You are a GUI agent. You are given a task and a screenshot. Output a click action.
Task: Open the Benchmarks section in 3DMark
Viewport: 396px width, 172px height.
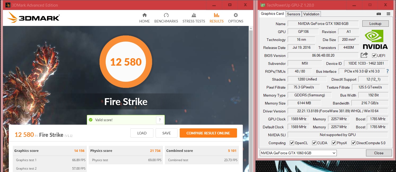tap(166, 18)
